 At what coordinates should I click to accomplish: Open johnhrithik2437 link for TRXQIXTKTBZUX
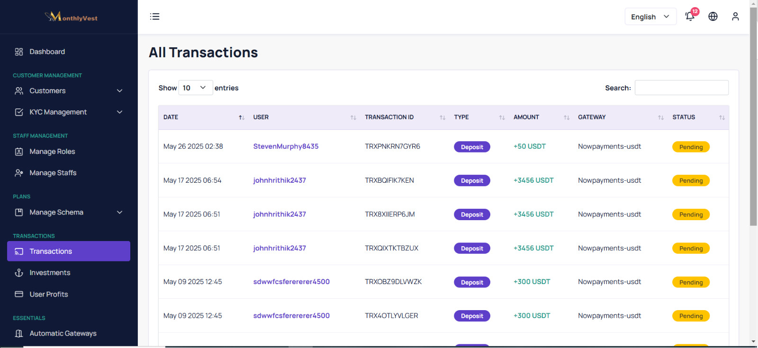280,248
